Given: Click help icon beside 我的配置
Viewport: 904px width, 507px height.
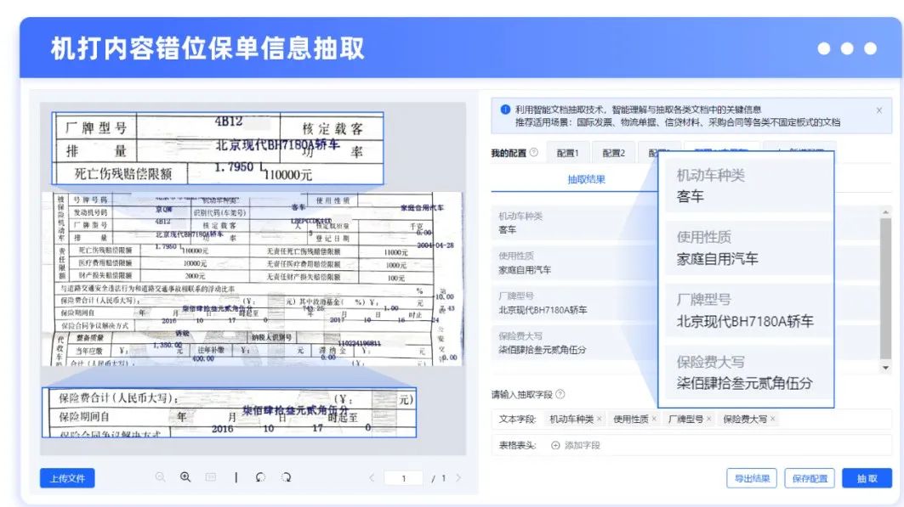Looking at the screenshot, I should coord(534,153).
